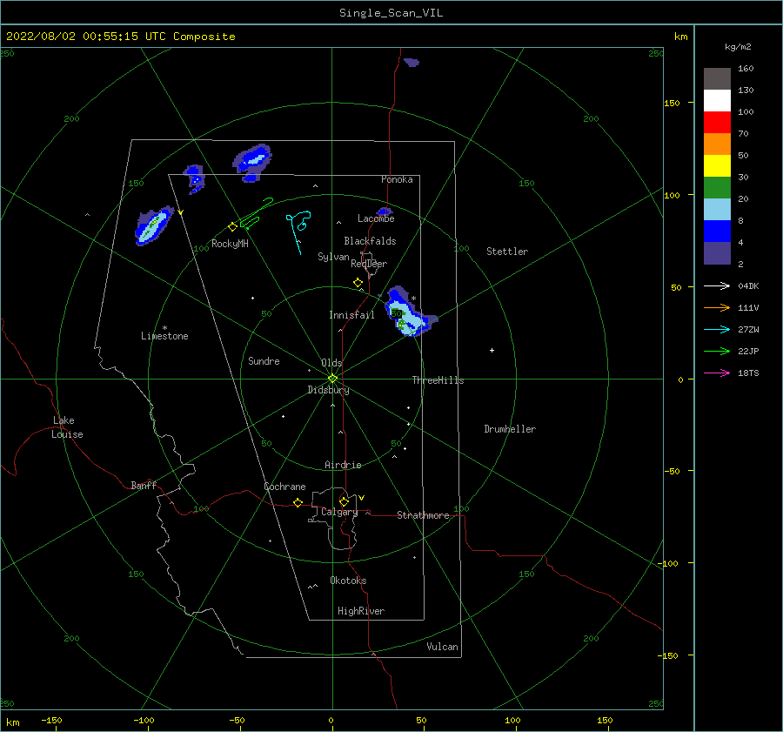Click the yellow diamond marker near RockyMH

click(232, 227)
